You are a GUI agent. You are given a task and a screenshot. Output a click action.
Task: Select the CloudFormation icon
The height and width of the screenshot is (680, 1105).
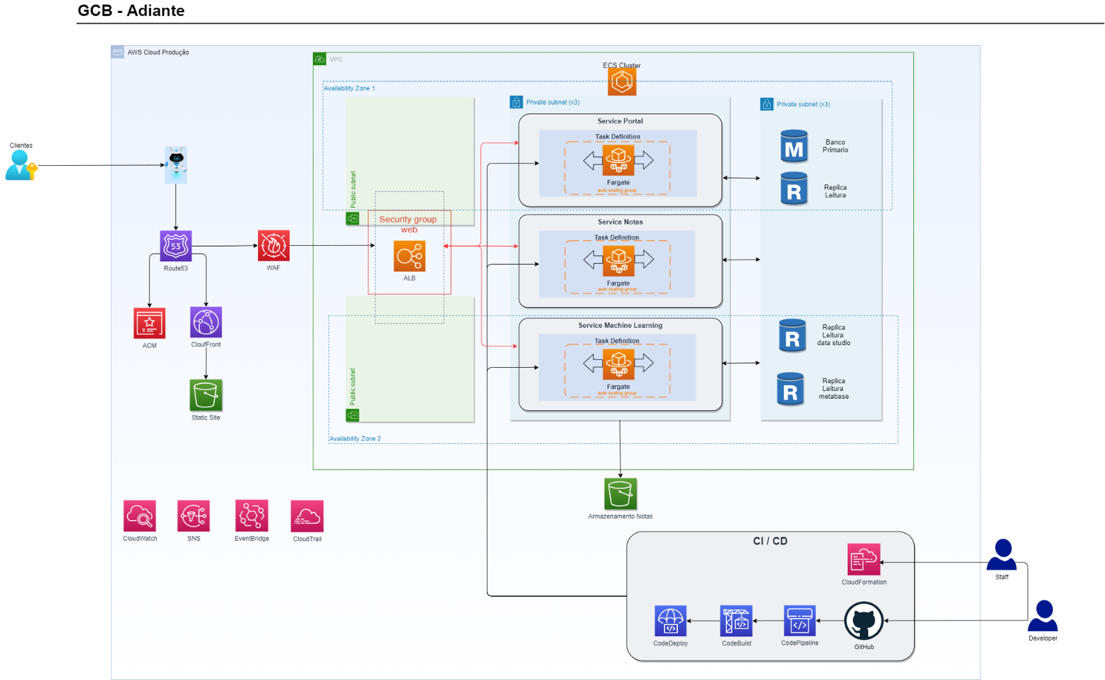coord(864,559)
